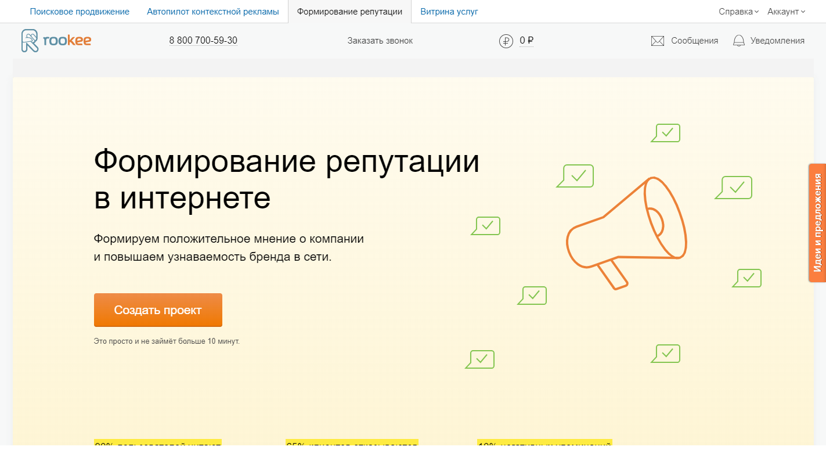Image resolution: width=826 pixels, height=468 pixels.
Task: Open the Идеи и предложения side panel
Action: pos(818,222)
